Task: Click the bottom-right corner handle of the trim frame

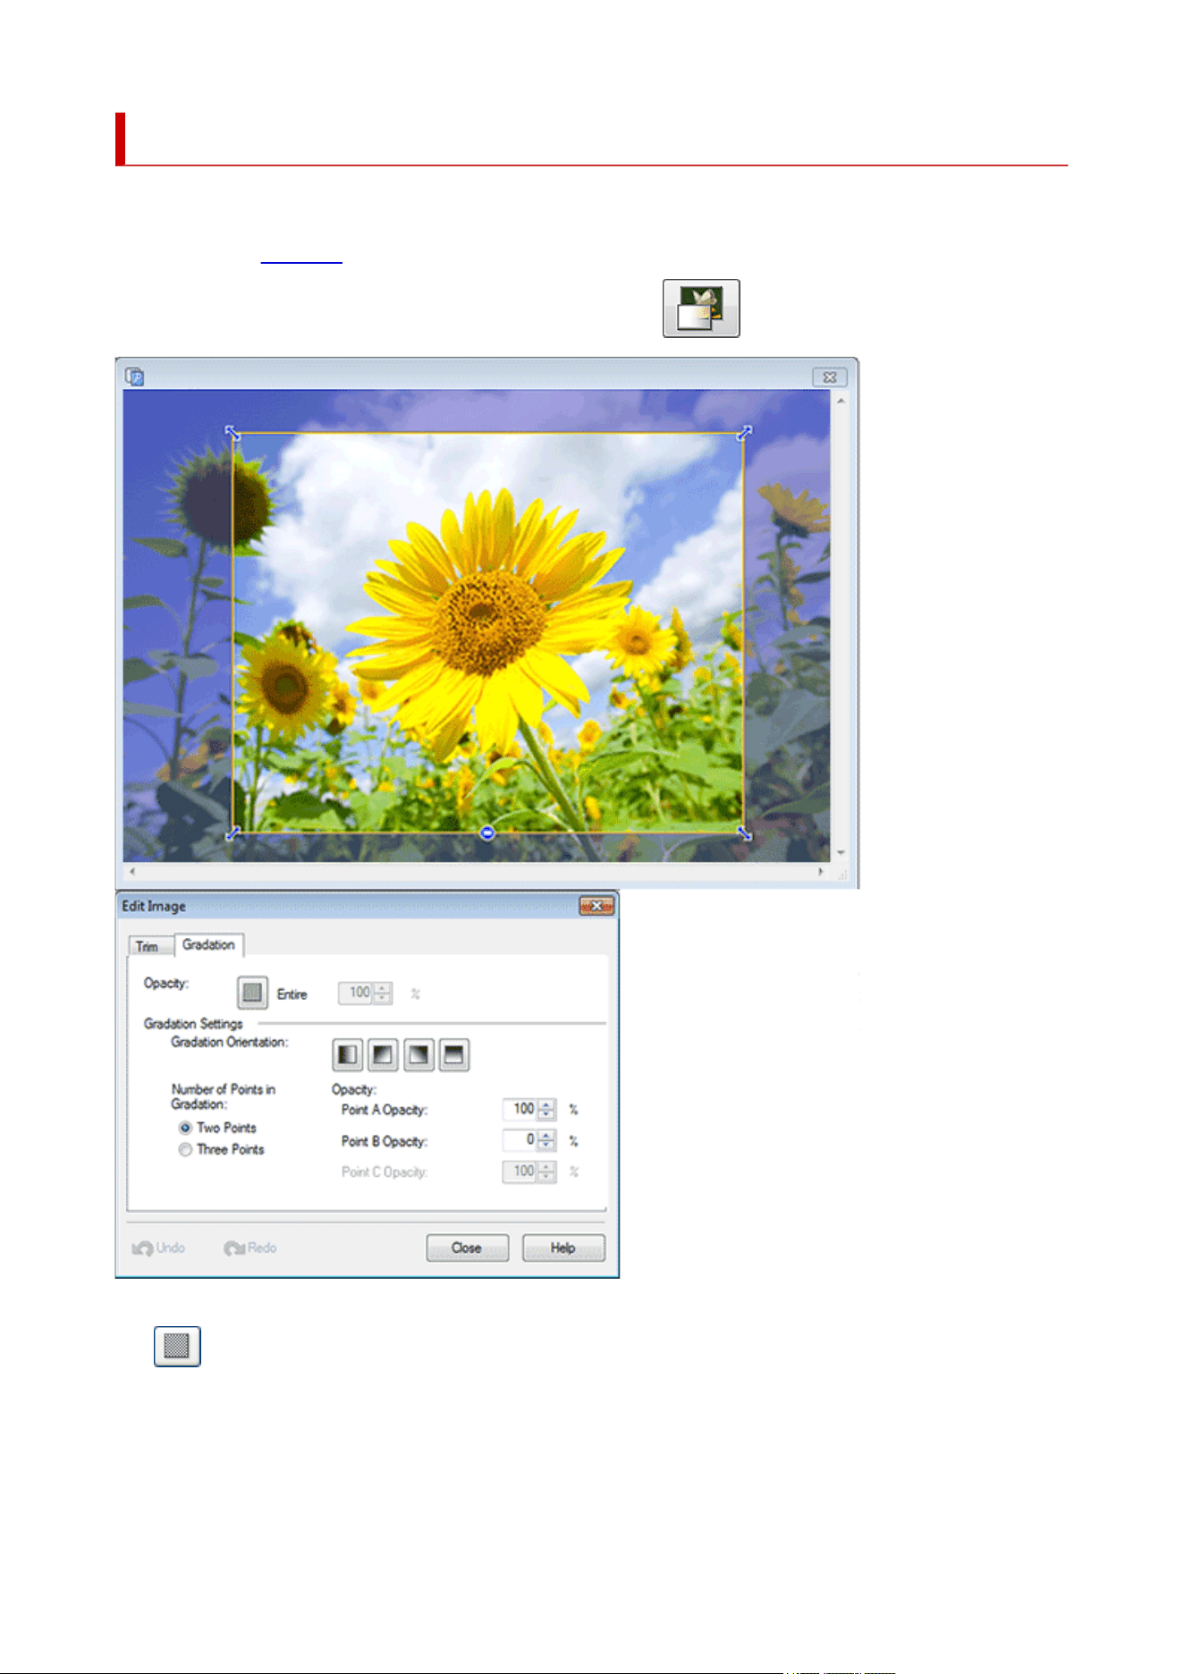Action: click(x=744, y=833)
